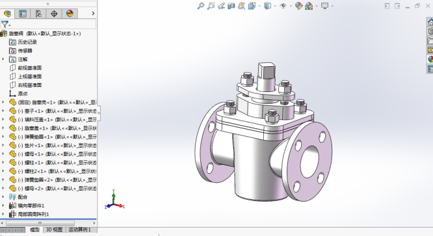Select the 螺母<1> component

click(53, 154)
